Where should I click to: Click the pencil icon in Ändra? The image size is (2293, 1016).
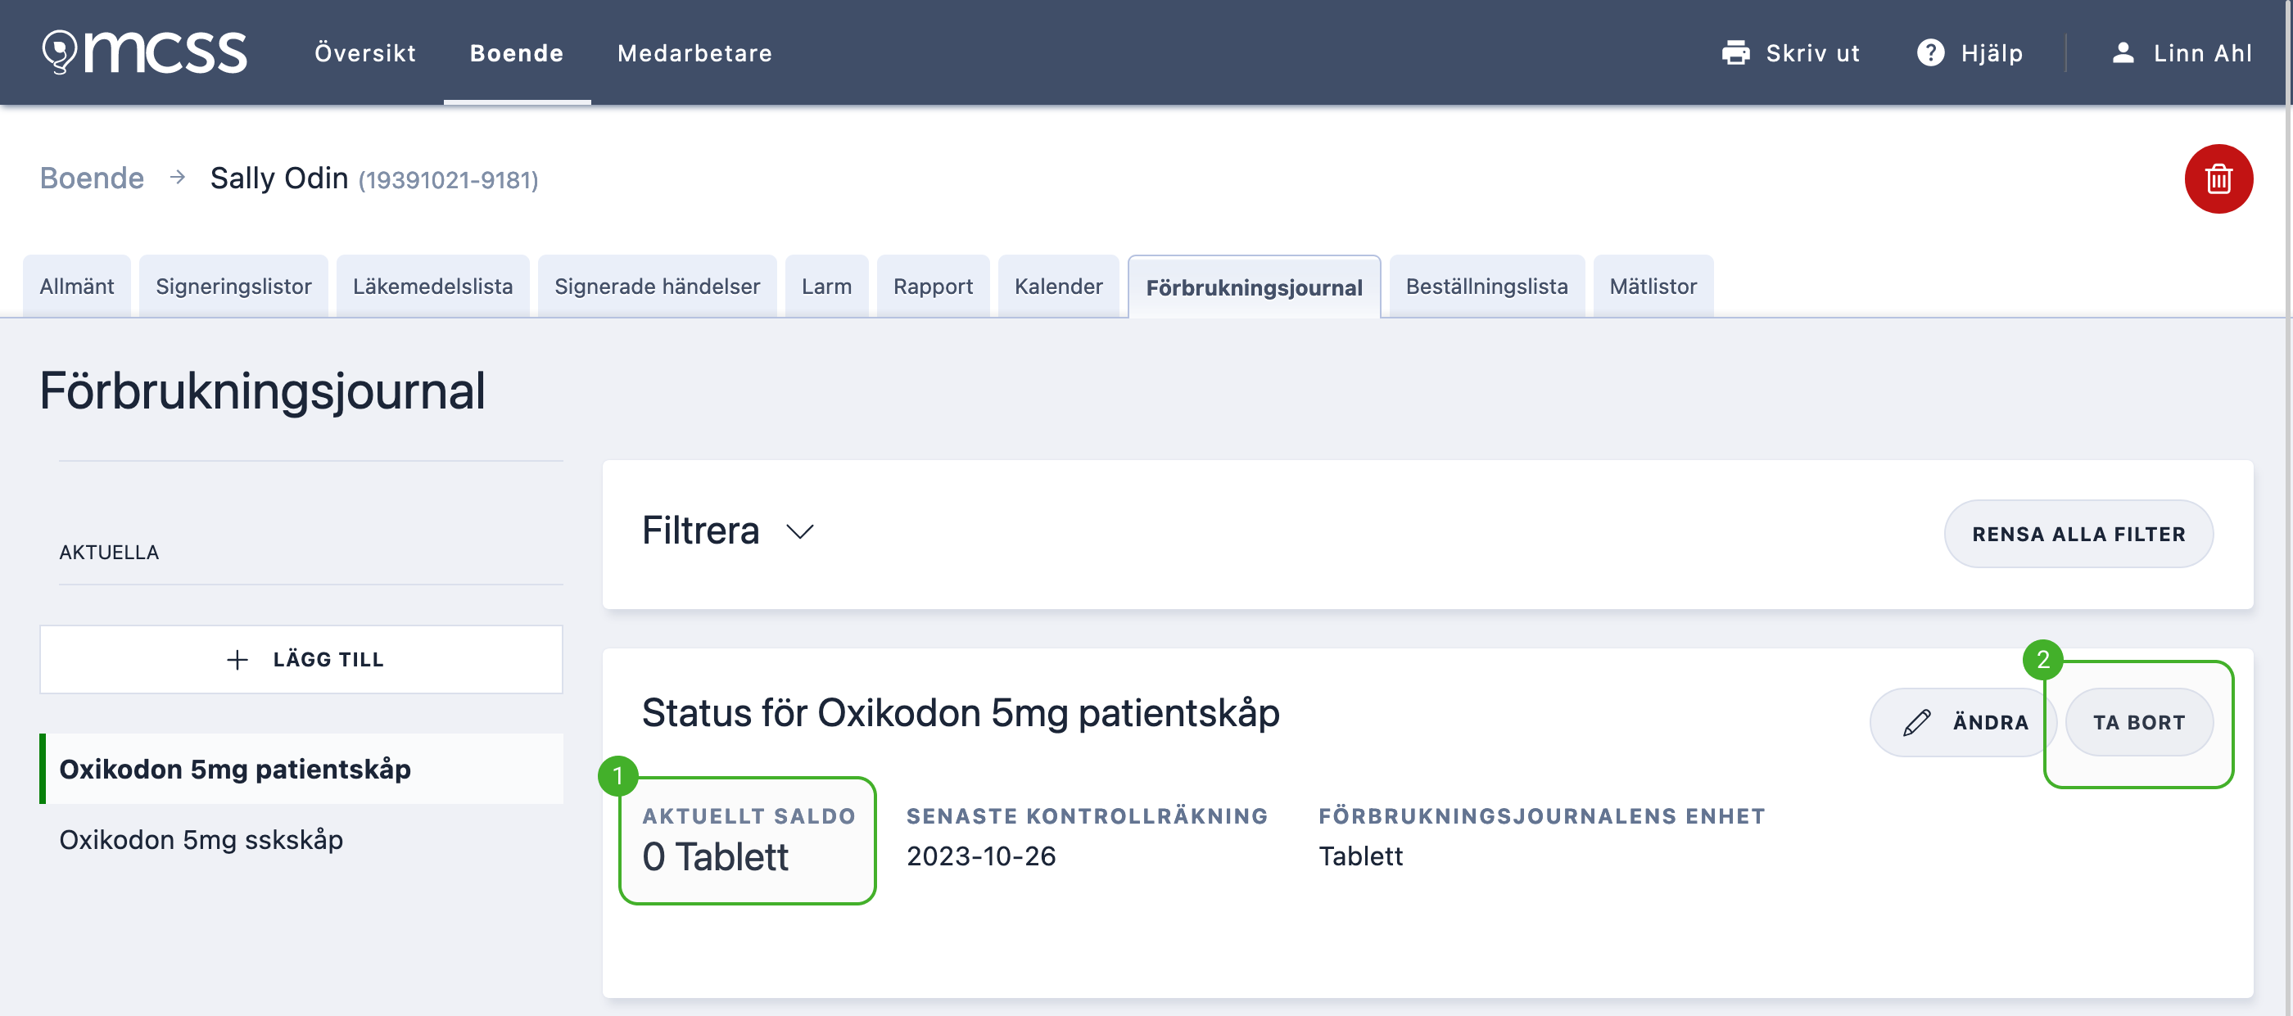point(1916,722)
